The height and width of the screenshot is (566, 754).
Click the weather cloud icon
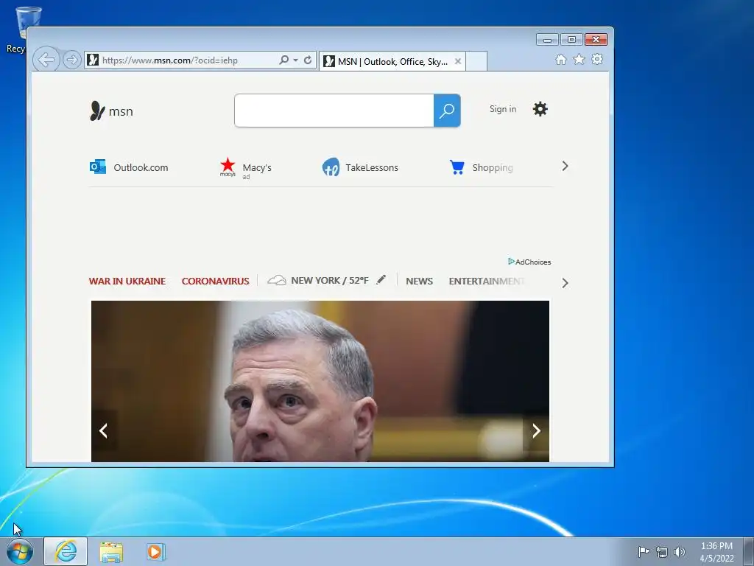277,280
